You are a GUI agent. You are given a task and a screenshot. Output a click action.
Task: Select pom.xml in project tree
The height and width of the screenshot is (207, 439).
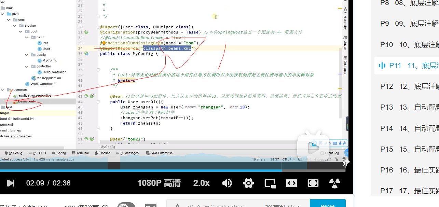(x=7, y=125)
